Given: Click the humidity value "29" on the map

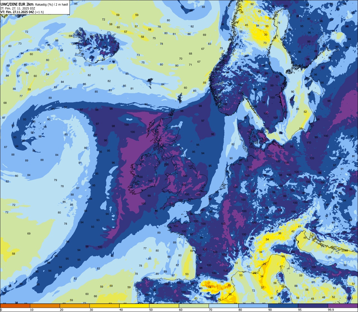Looking at the screenshot, I should point(264,264).
